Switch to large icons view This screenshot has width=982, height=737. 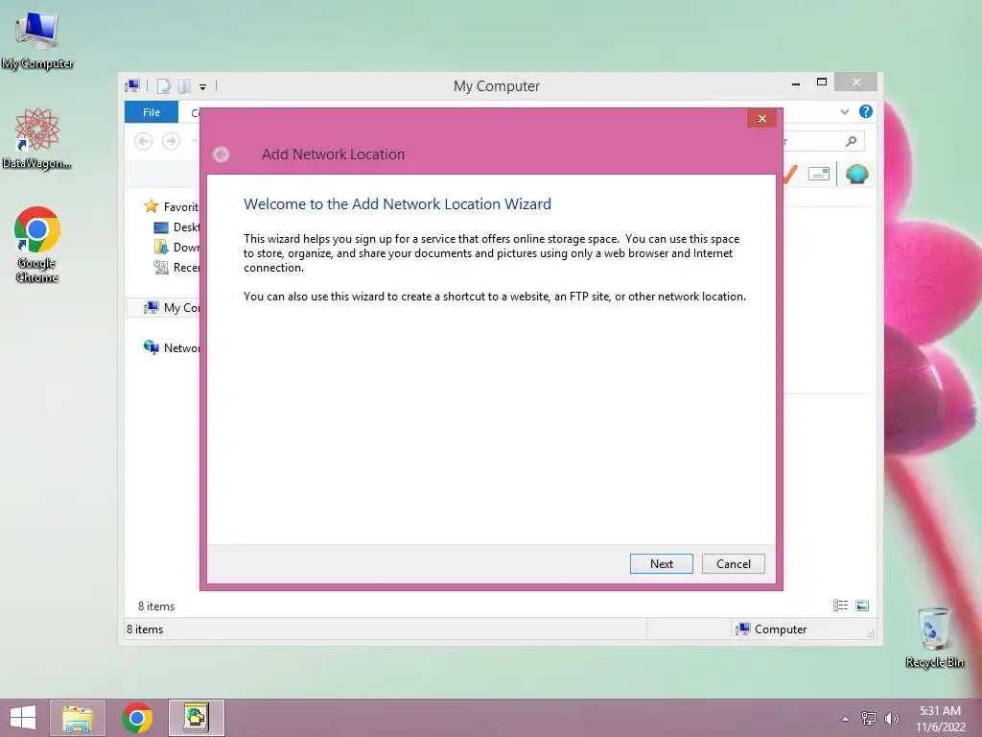click(862, 606)
